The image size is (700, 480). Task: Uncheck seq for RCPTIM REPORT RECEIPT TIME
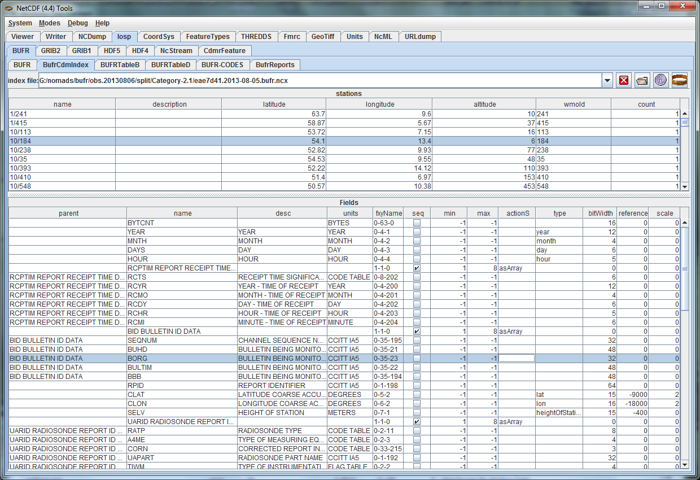click(x=417, y=268)
